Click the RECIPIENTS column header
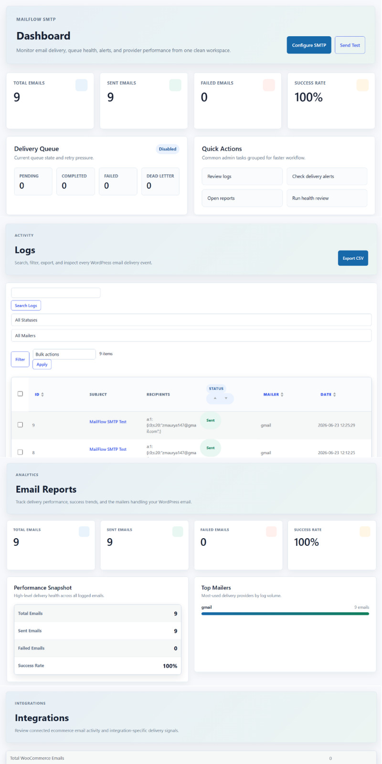 [x=158, y=394]
